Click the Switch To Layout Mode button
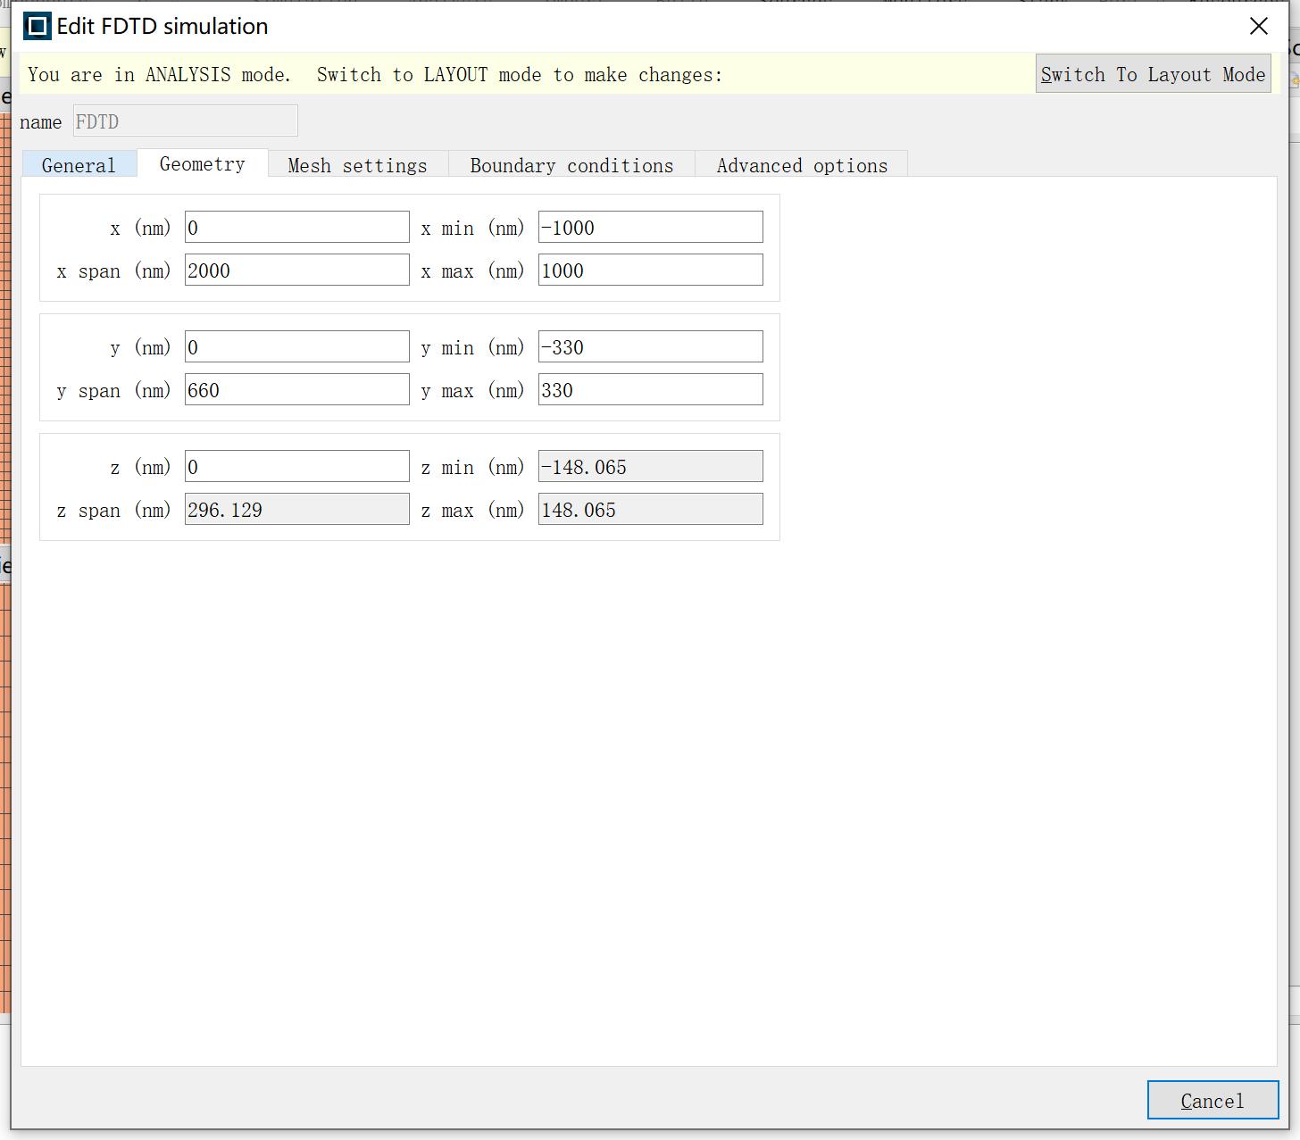 coord(1153,74)
